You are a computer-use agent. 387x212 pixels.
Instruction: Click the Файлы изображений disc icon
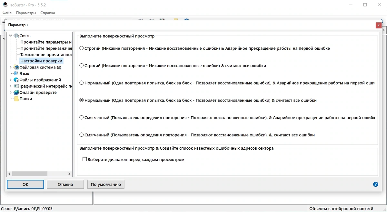[x=16, y=80]
